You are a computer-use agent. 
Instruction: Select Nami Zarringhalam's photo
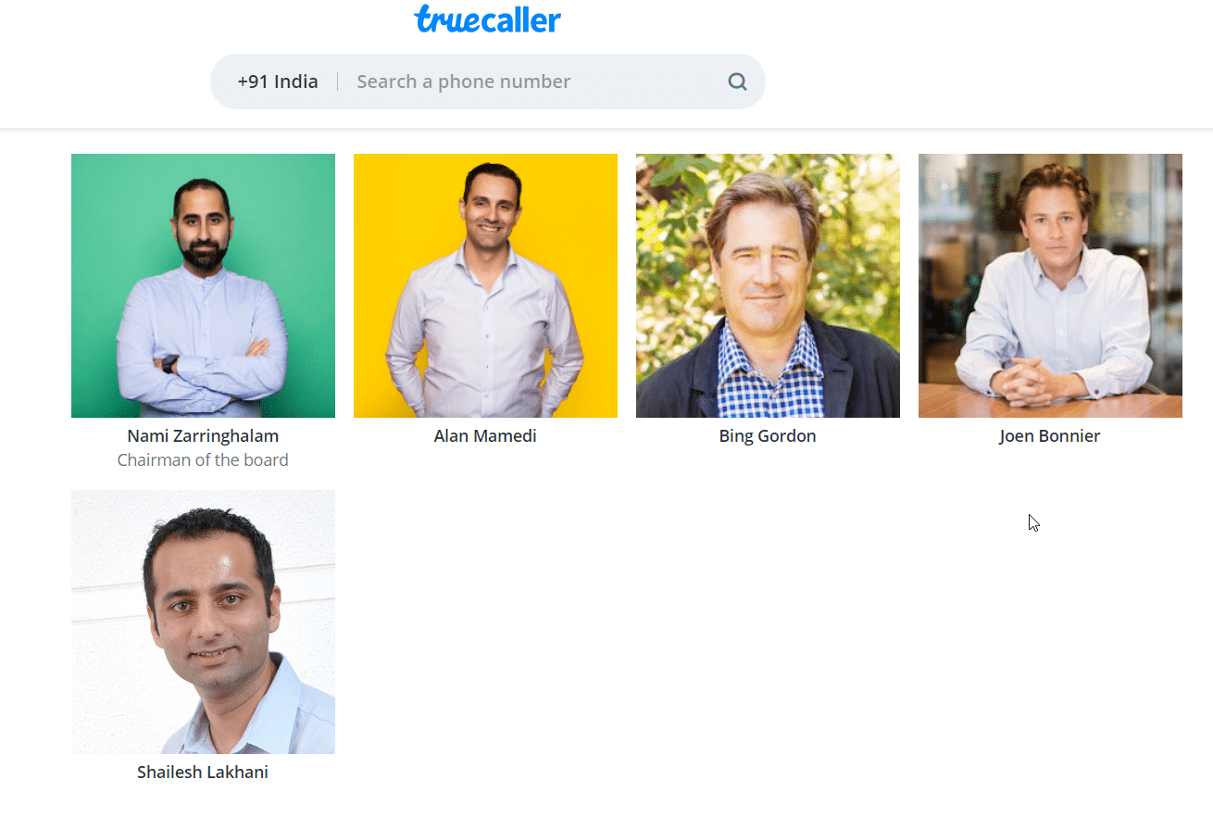tap(203, 285)
